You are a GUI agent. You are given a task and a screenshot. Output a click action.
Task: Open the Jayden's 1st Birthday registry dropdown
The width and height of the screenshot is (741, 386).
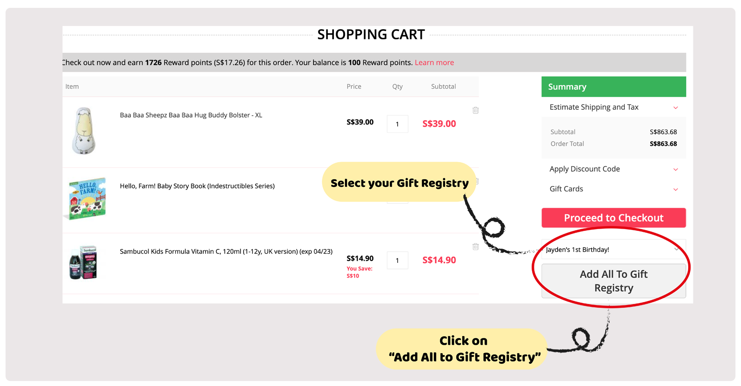pyautogui.click(x=612, y=249)
